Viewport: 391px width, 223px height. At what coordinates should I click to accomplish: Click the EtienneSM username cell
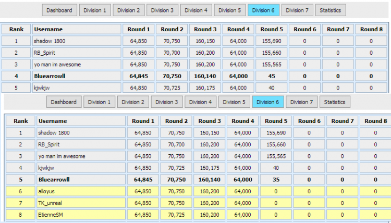pos(81,214)
